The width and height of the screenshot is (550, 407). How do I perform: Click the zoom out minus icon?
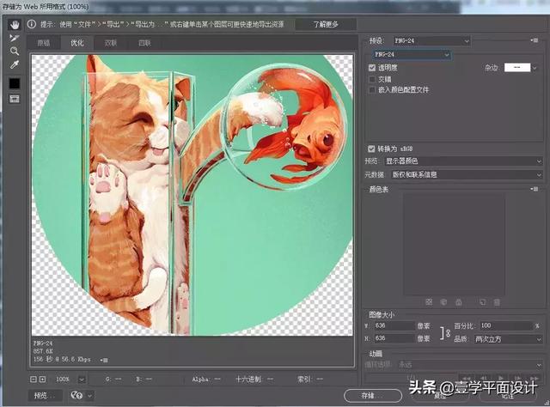[34, 380]
